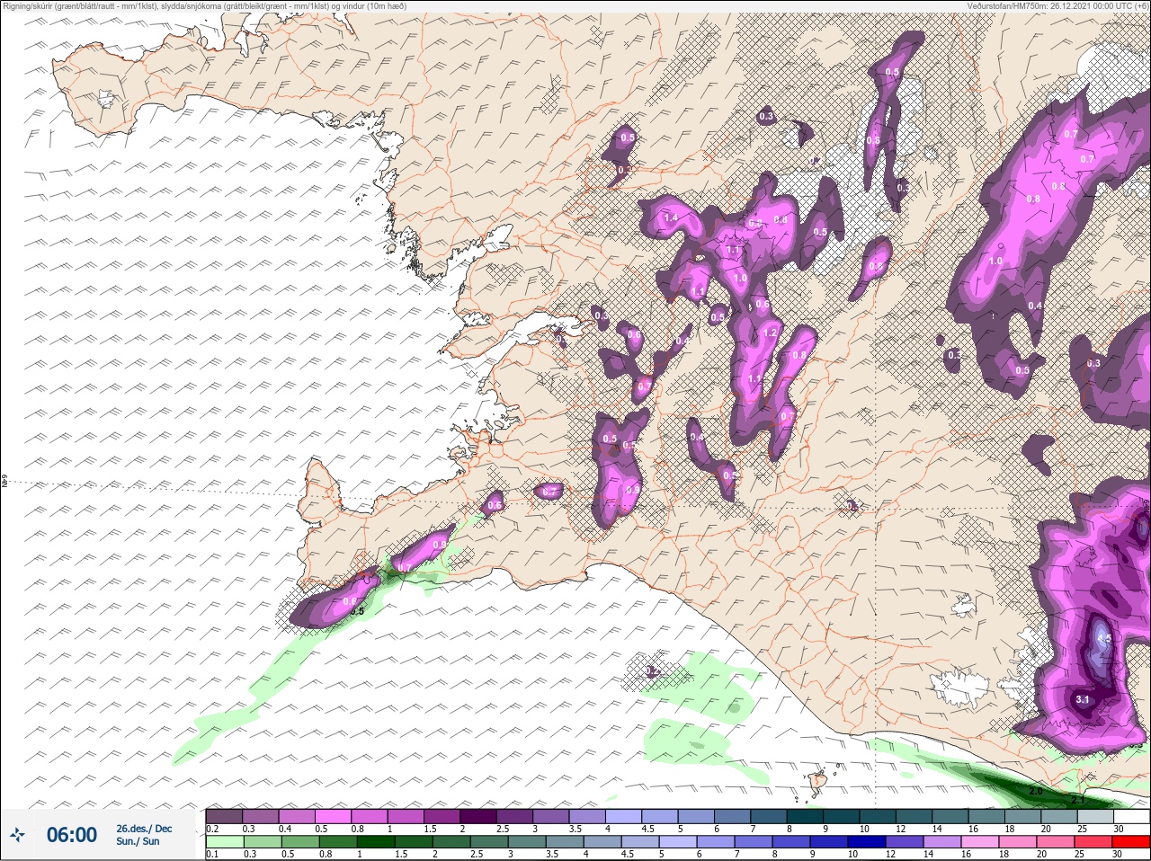1151x861 pixels.
Task: Click the '0.1' label in rain legend
Action: coord(212,854)
